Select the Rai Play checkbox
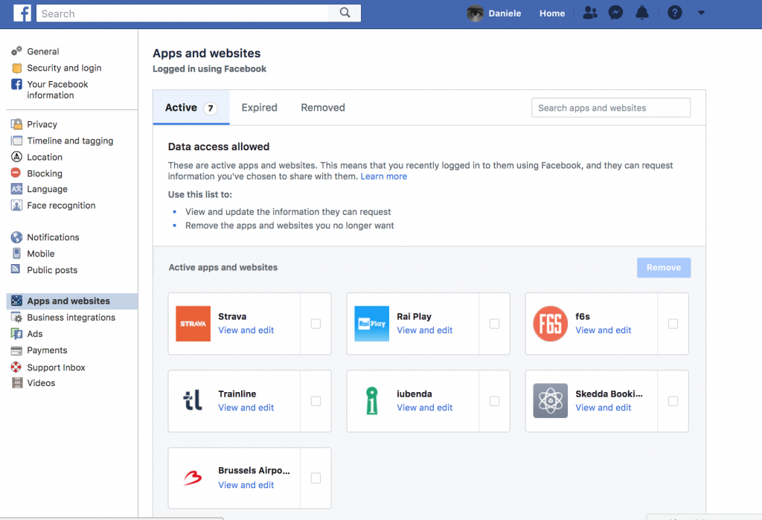The height and width of the screenshot is (520, 762). tap(494, 324)
